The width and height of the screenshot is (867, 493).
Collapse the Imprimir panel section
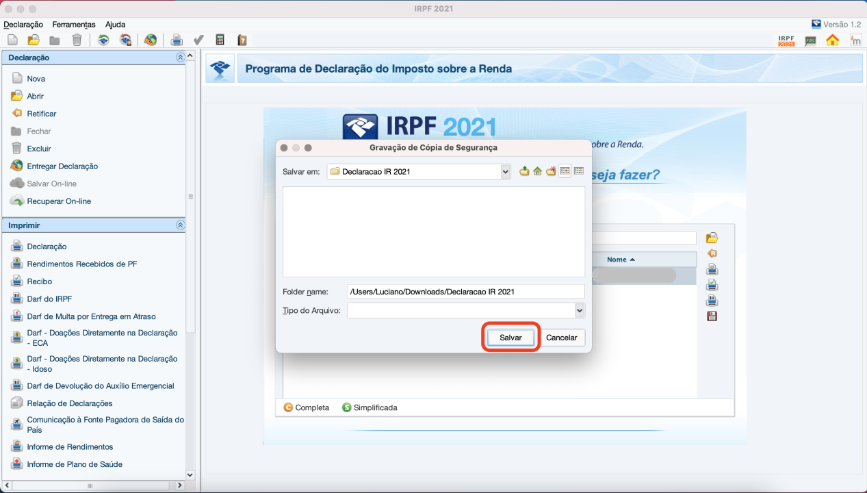tap(180, 225)
